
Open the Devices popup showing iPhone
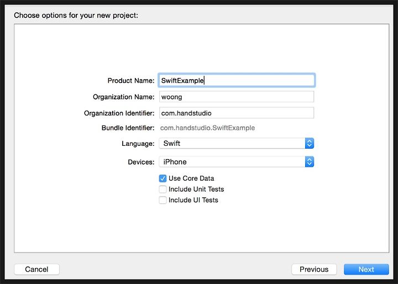237,162
